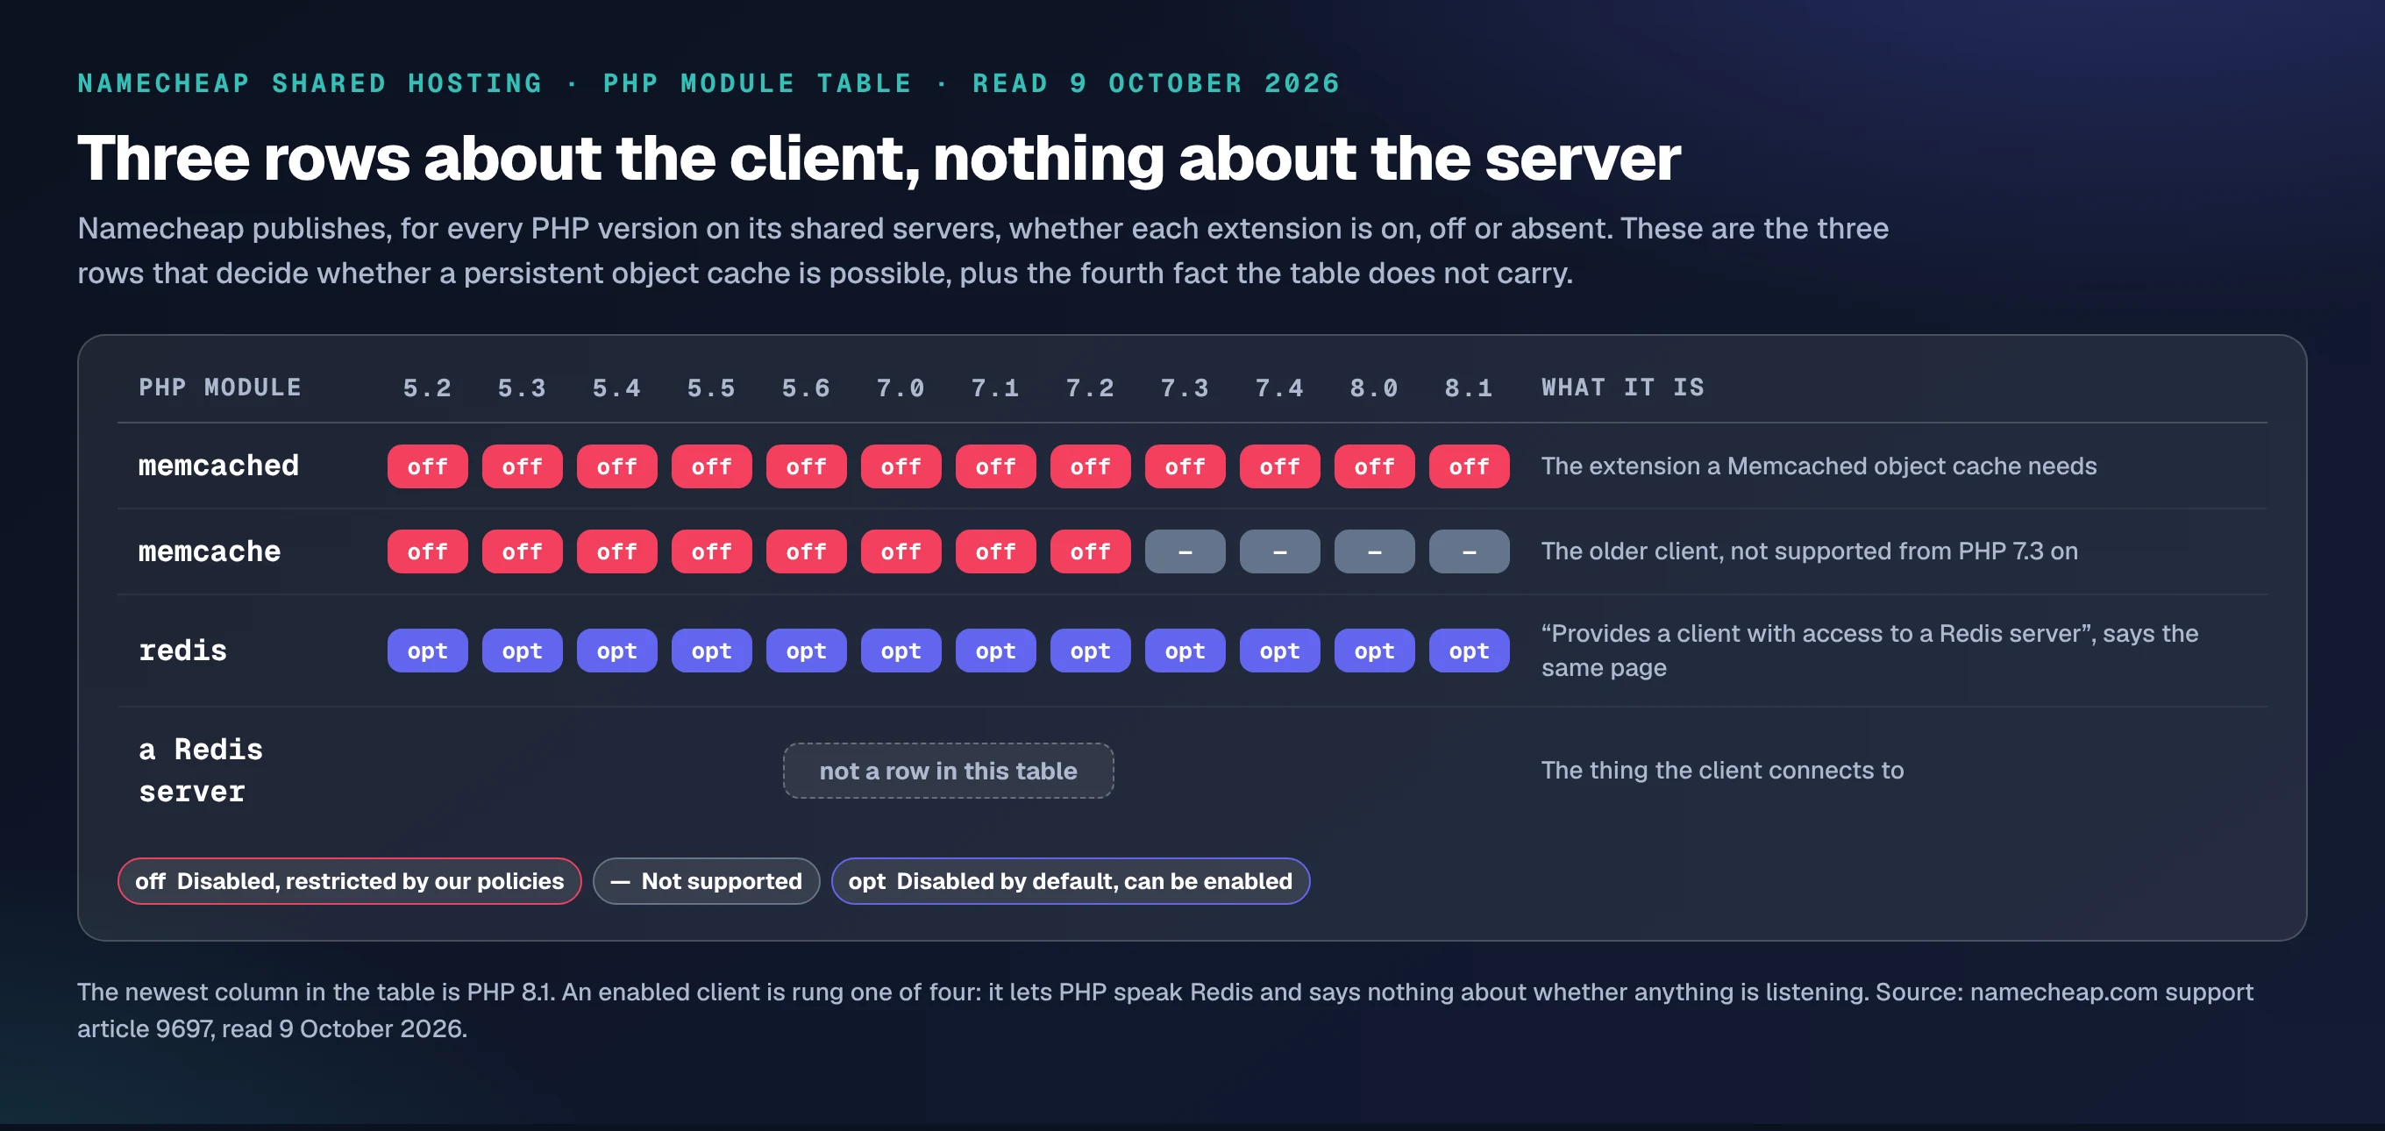2385x1131 pixels.
Task: Click the intro paragraph starting 'Namecheap publishes'
Action: pyautogui.click(x=982, y=251)
